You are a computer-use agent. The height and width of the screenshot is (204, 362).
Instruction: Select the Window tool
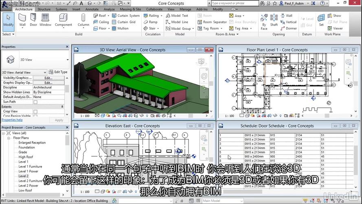(x=45, y=20)
